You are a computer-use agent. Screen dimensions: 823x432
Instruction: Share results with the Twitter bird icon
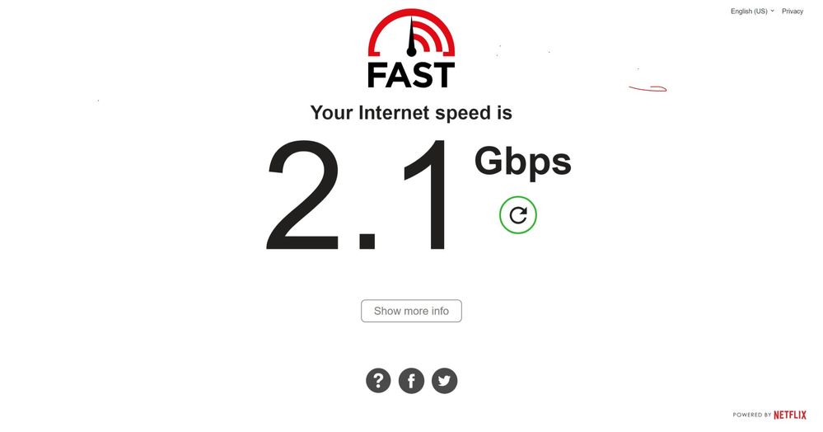coord(445,381)
